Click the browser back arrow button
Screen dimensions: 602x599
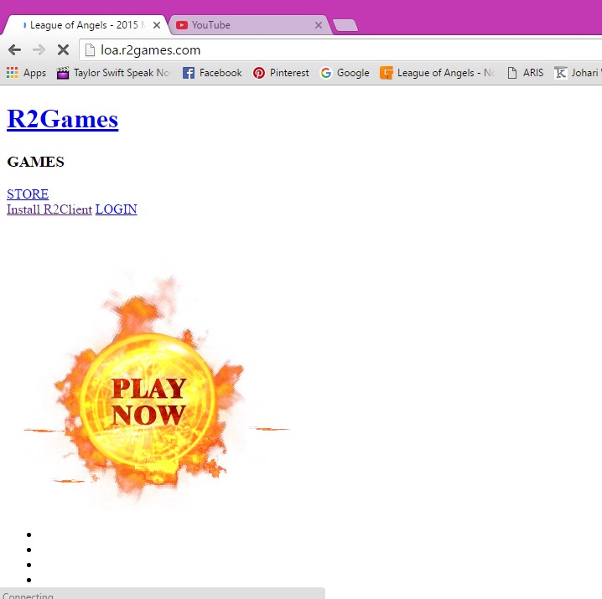(14, 50)
